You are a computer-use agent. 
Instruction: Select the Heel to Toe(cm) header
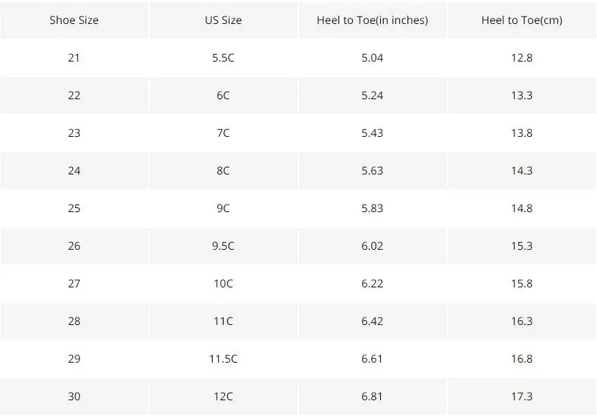click(522, 21)
